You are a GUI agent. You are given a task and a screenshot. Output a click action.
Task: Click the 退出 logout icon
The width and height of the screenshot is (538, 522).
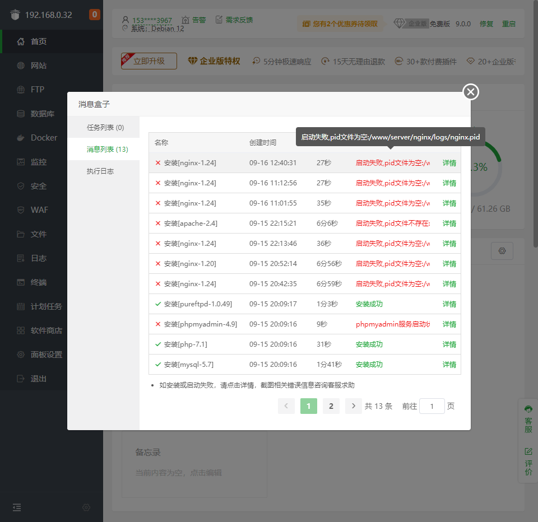point(21,379)
